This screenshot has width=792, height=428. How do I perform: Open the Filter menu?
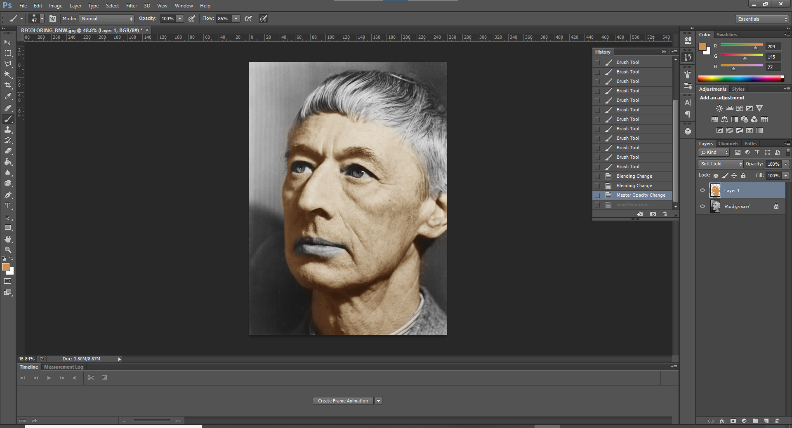coord(132,6)
